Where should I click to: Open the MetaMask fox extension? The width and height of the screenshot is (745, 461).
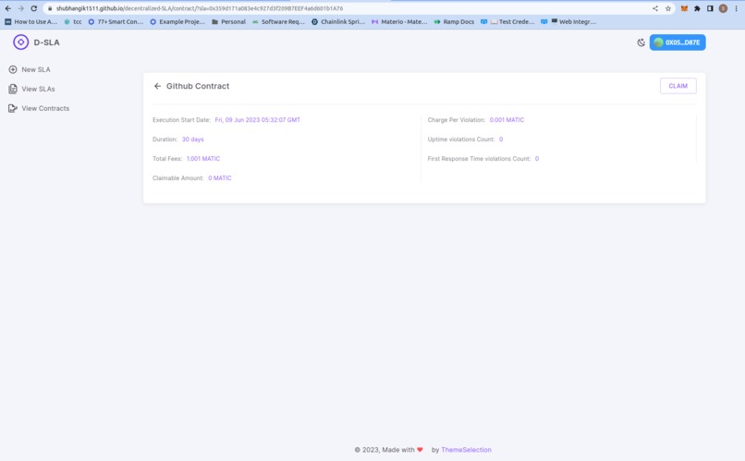[684, 8]
